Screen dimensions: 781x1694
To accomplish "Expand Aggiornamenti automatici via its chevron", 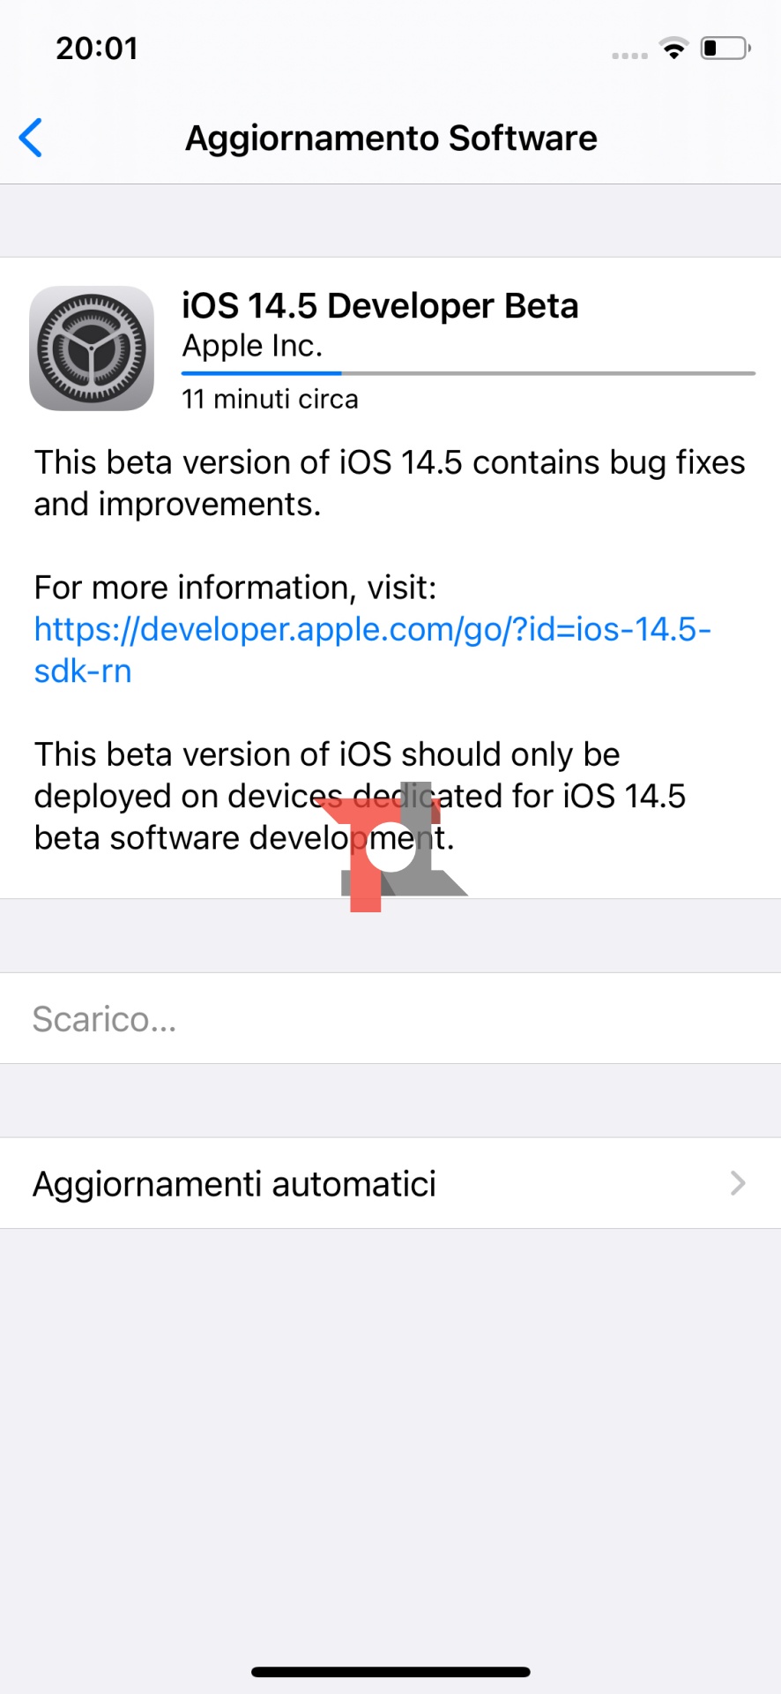I will coord(738,1183).
